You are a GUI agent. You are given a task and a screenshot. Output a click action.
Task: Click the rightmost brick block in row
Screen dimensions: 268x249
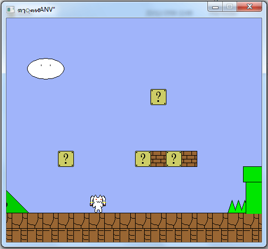(x=189, y=159)
